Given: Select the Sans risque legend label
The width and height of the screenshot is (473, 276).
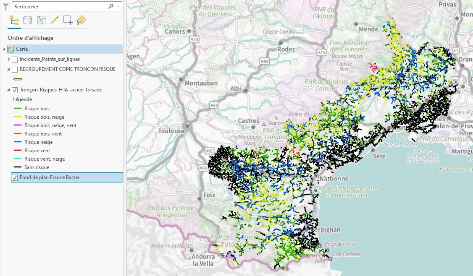Looking at the screenshot, I should [37, 167].
